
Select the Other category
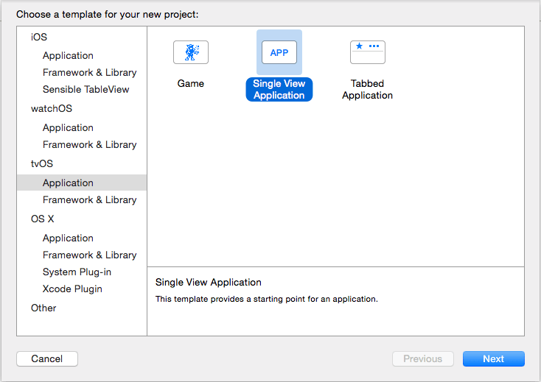click(43, 308)
